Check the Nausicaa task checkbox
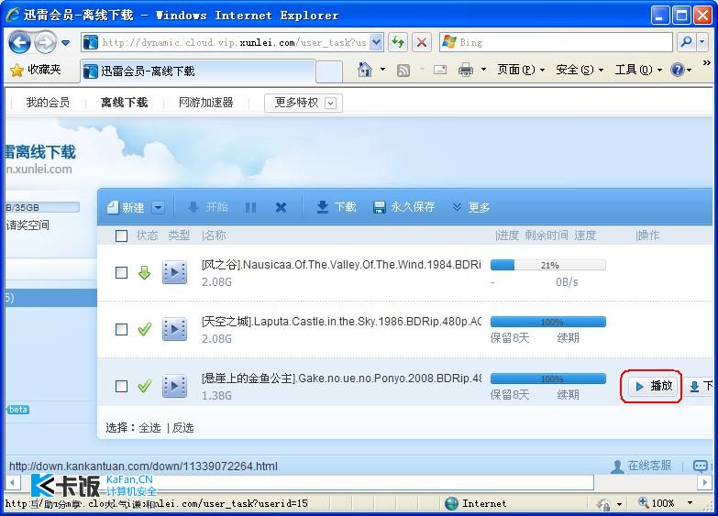718x516 pixels. (121, 273)
